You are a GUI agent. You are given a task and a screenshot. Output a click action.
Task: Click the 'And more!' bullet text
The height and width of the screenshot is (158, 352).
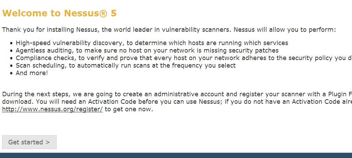click(32, 73)
